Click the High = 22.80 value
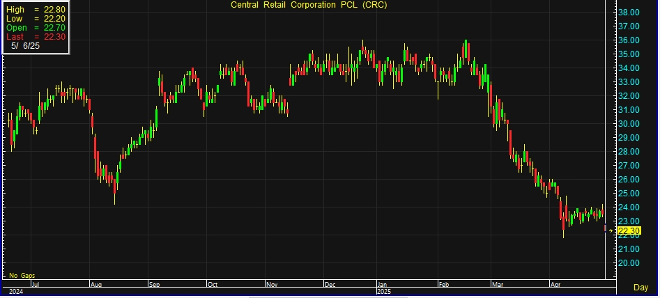 click(x=54, y=9)
